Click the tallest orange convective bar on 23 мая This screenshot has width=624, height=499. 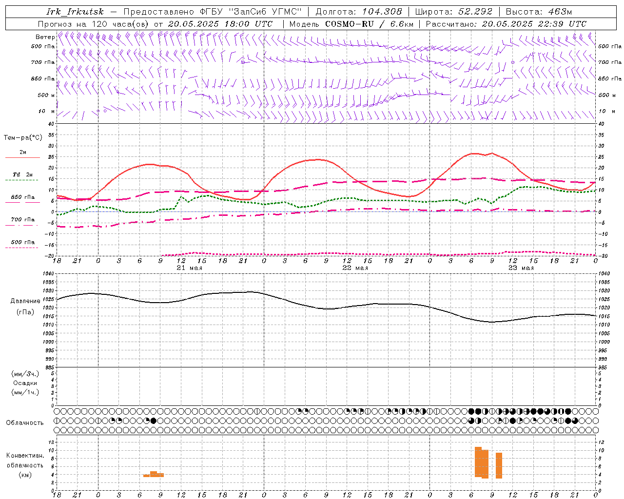[478, 462]
